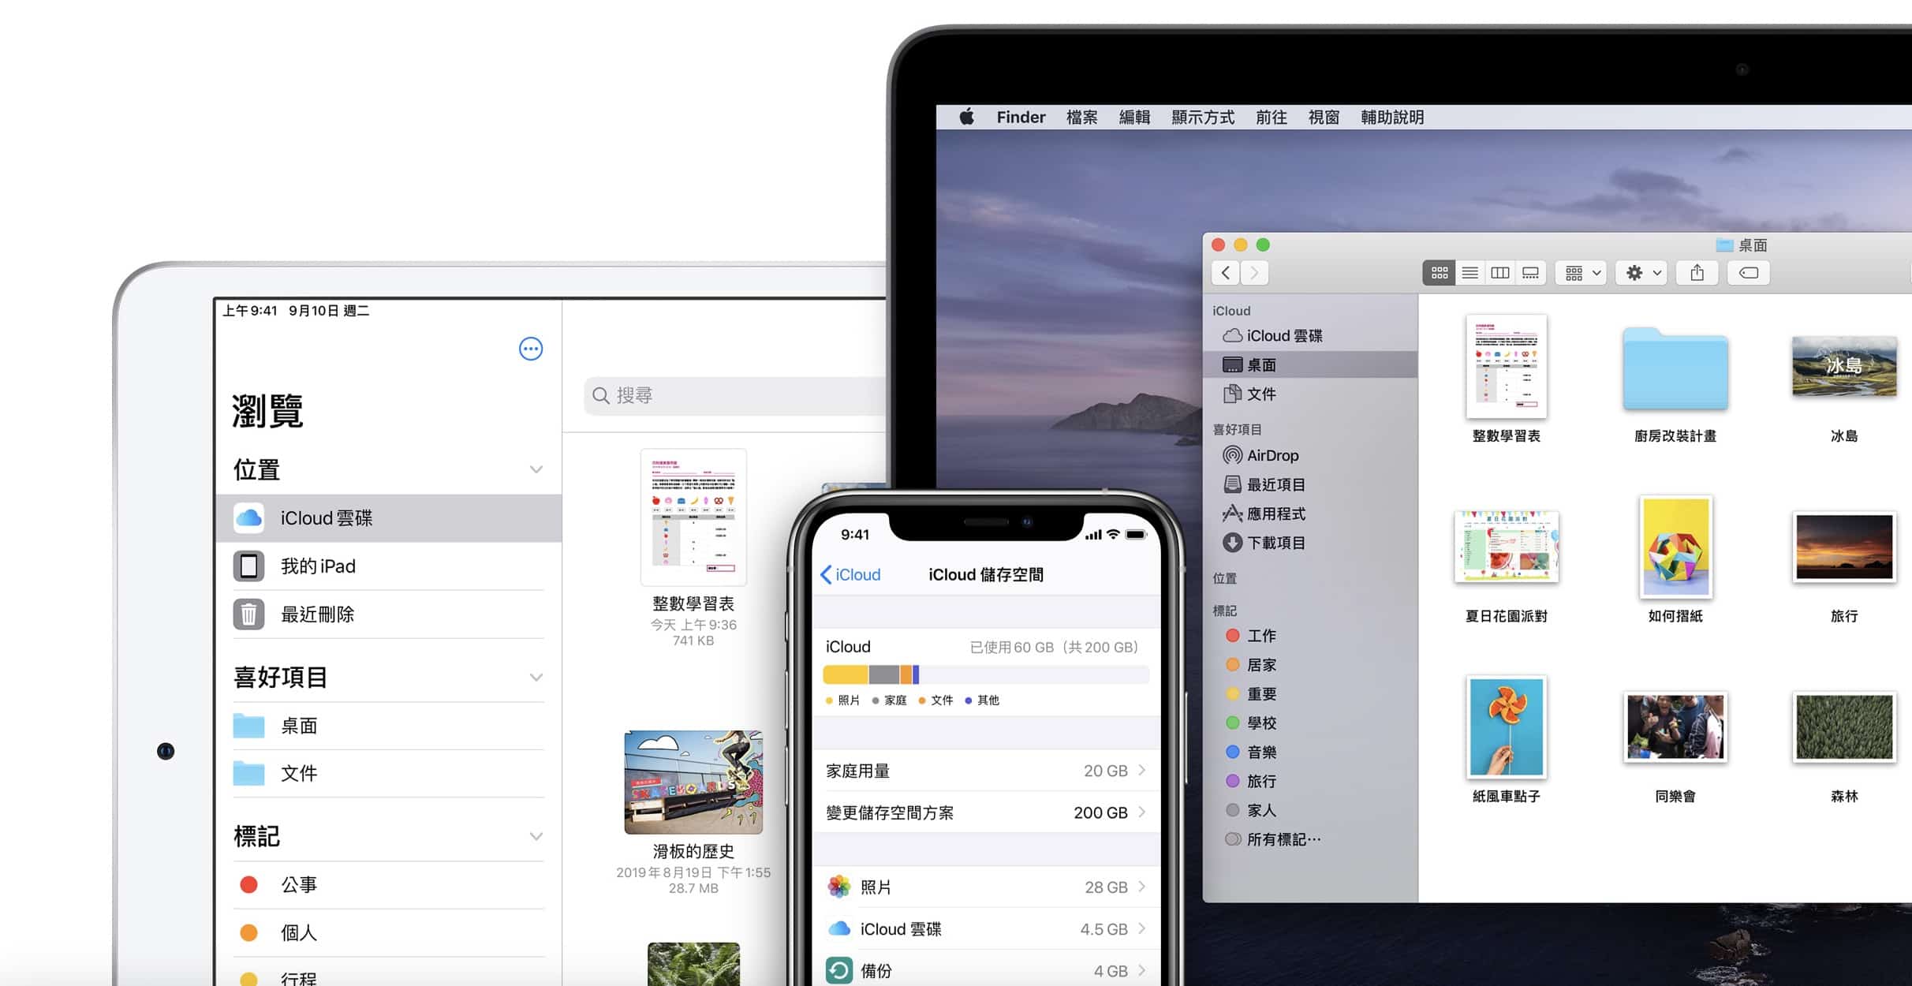Select iCloud 雲碟 in iPad sidebar
This screenshot has width=1912, height=986.
[388, 518]
